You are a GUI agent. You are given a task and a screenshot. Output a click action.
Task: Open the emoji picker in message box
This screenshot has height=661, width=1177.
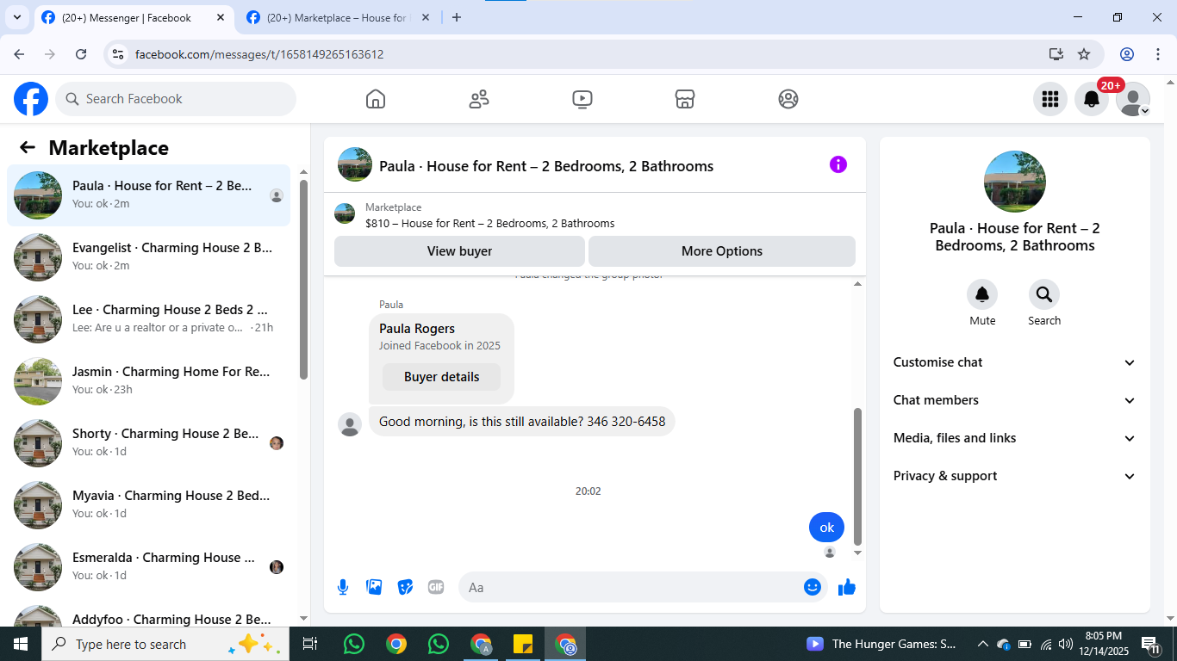pos(813,587)
